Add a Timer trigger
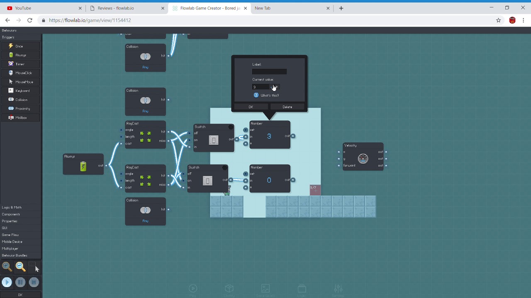 pyautogui.click(x=21, y=64)
